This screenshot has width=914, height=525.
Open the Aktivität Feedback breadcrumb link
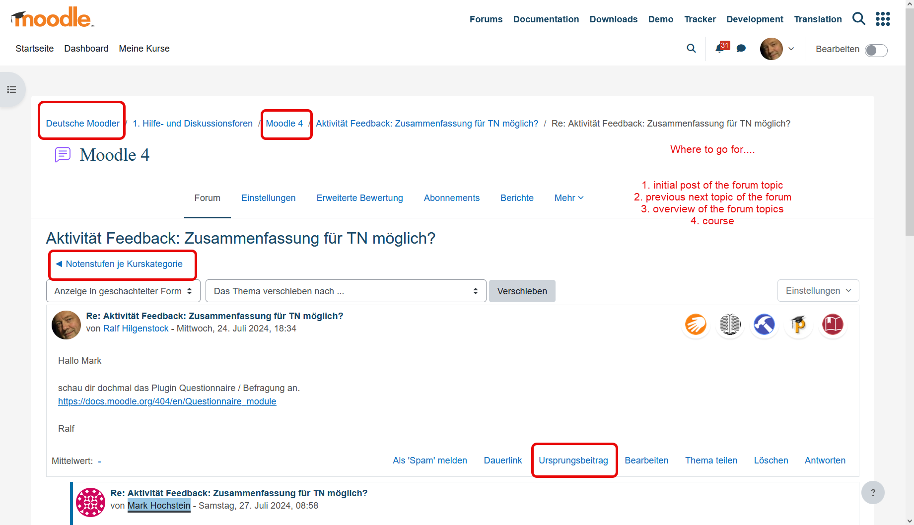tap(427, 124)
